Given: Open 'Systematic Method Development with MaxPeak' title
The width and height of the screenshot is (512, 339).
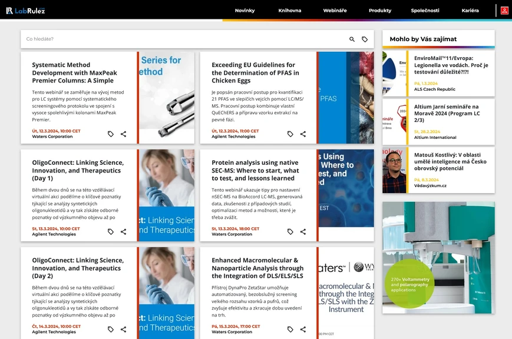Looking at the screenshot, I should coord(74,73).
